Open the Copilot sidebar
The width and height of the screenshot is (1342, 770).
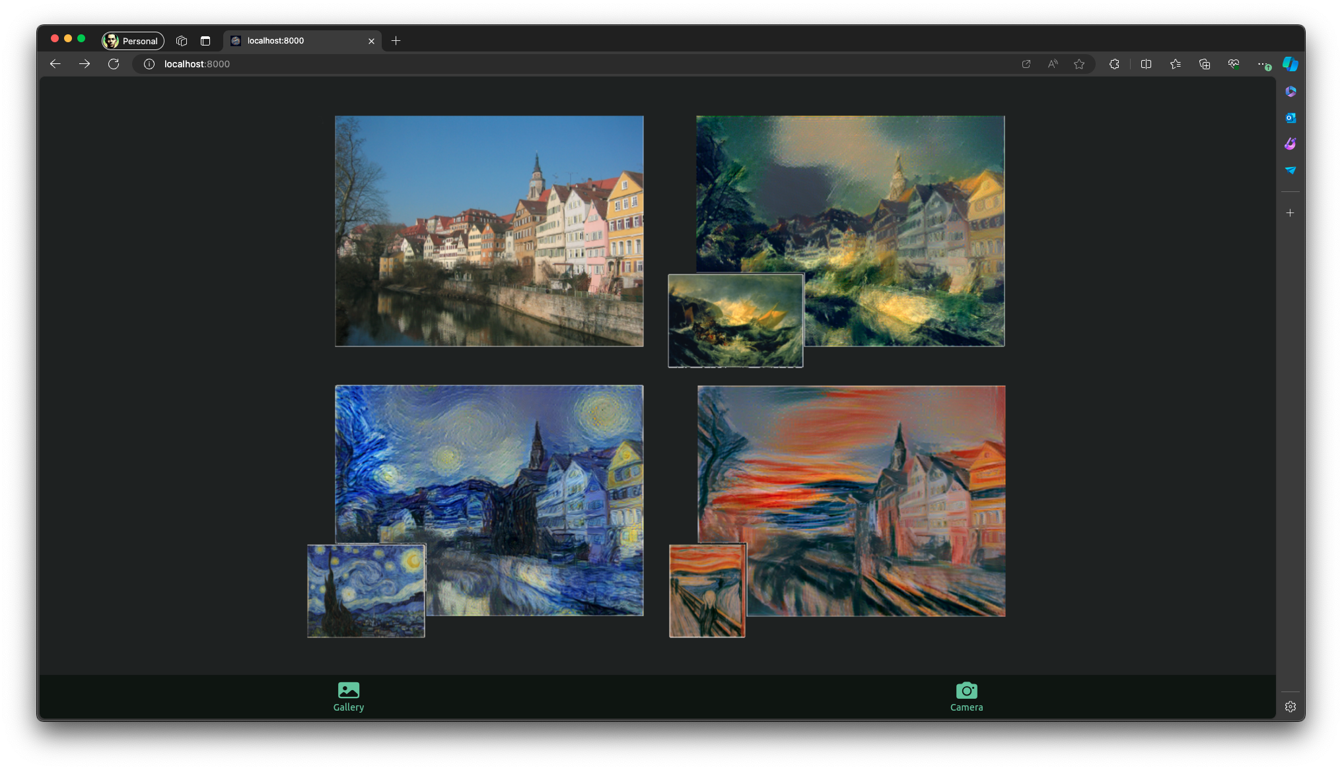1290,64
